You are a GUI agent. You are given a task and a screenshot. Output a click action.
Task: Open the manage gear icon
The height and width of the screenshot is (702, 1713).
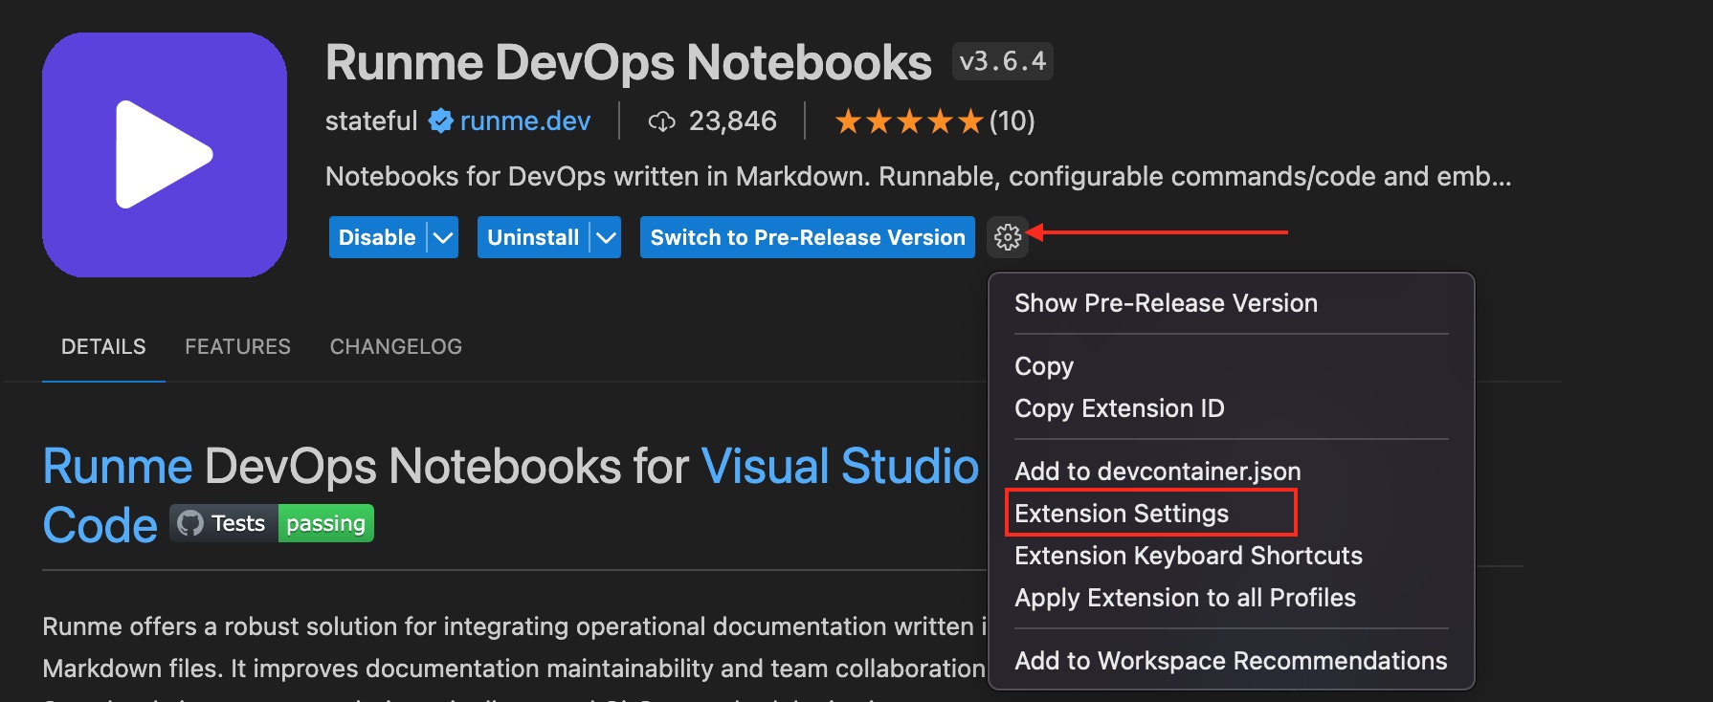click(1007, 237)
